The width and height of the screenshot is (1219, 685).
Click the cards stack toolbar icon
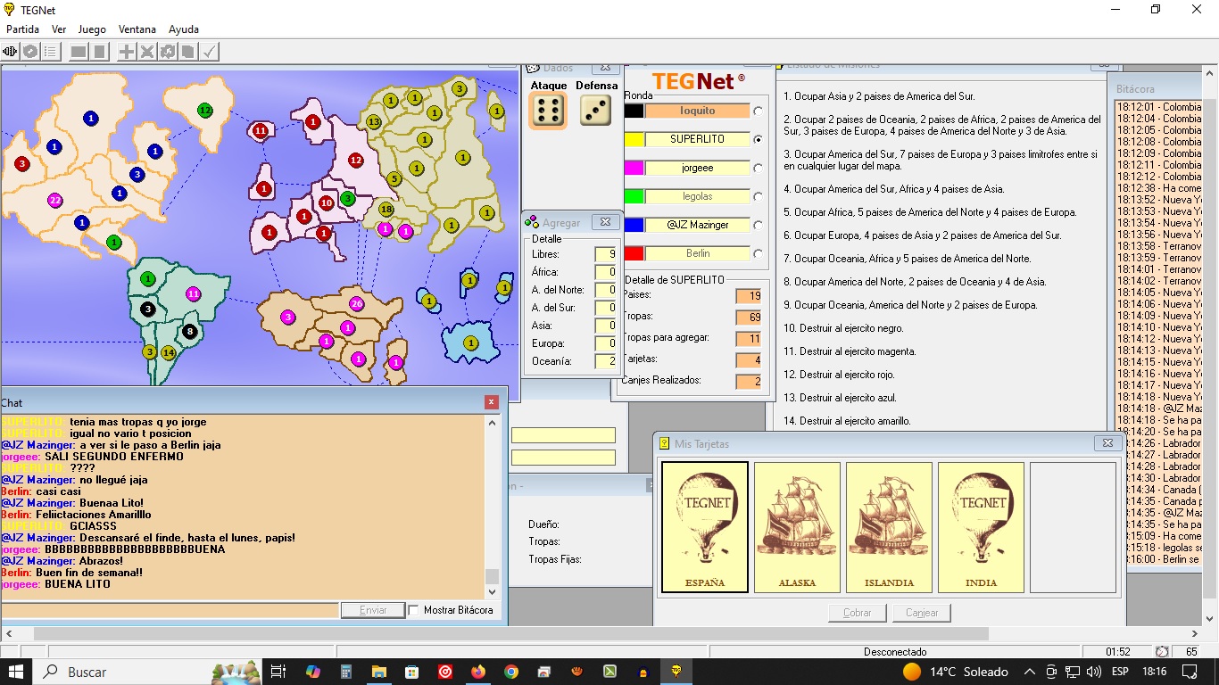188,52
